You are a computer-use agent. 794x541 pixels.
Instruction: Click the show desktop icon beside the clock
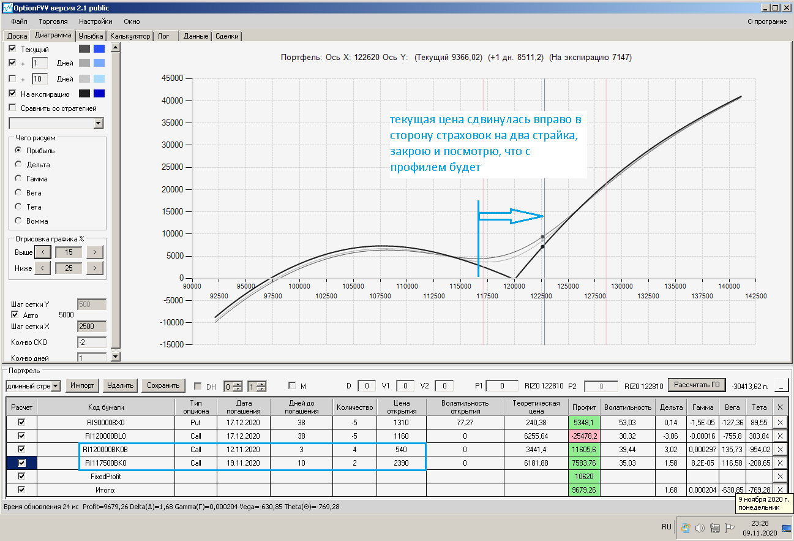[787, 528]
